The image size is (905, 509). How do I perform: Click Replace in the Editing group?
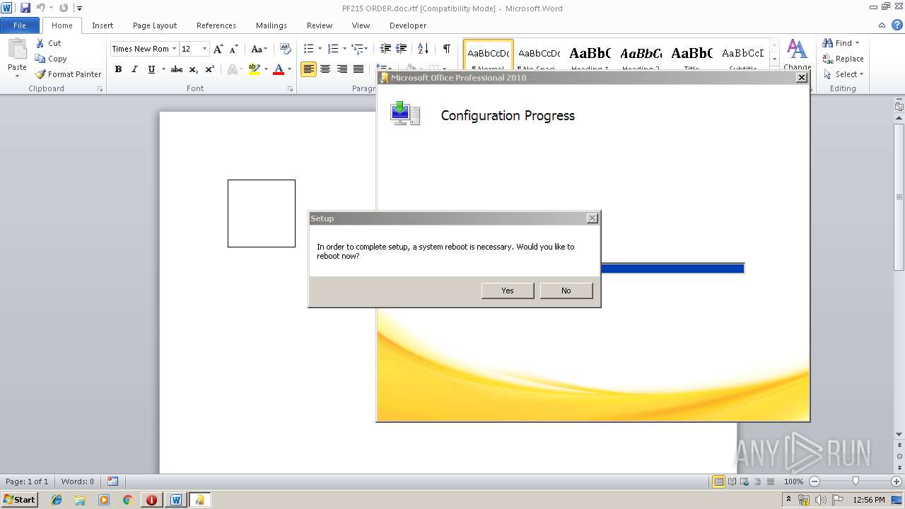click(843, 59)
